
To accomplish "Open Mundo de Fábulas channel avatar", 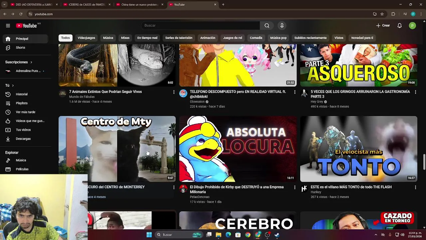I will [63, 93].
